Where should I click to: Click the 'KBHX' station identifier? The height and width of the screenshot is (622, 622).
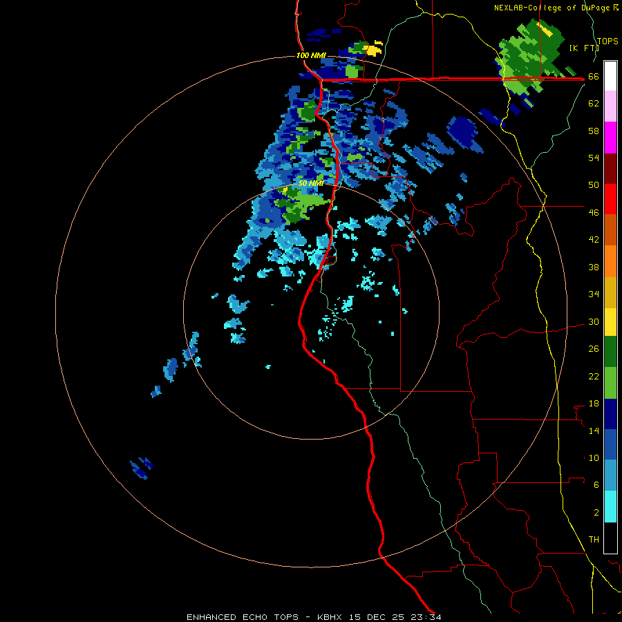point(331,617)
